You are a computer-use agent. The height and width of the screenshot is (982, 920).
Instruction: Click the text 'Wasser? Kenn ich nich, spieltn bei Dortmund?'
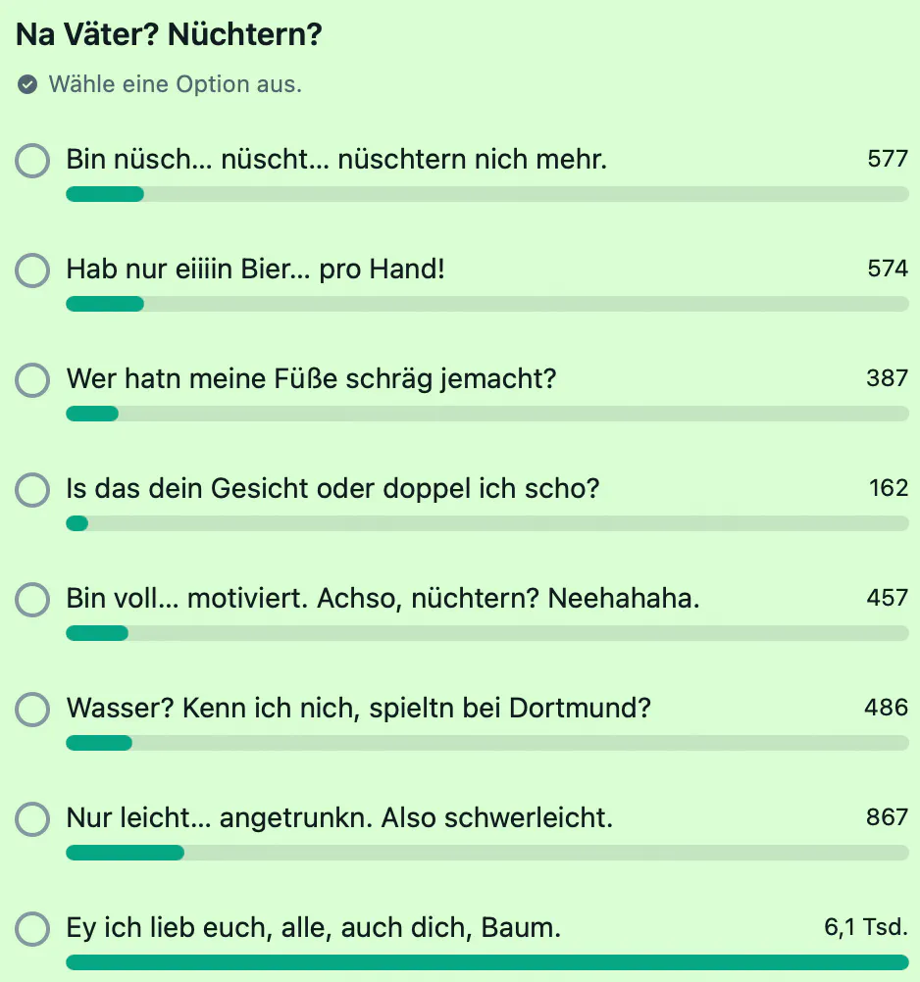(x=358, y=709)
